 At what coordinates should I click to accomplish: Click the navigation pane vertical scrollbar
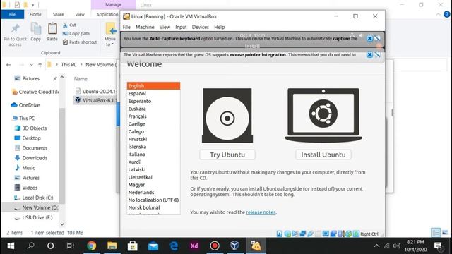(62, 155)
